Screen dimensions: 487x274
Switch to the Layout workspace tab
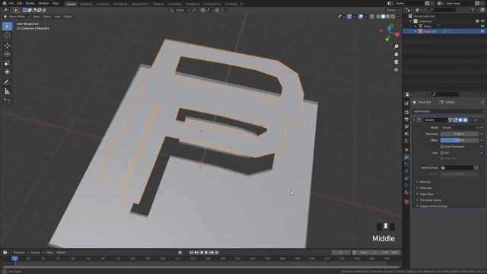pyautogui.click(x=71, y=4)
